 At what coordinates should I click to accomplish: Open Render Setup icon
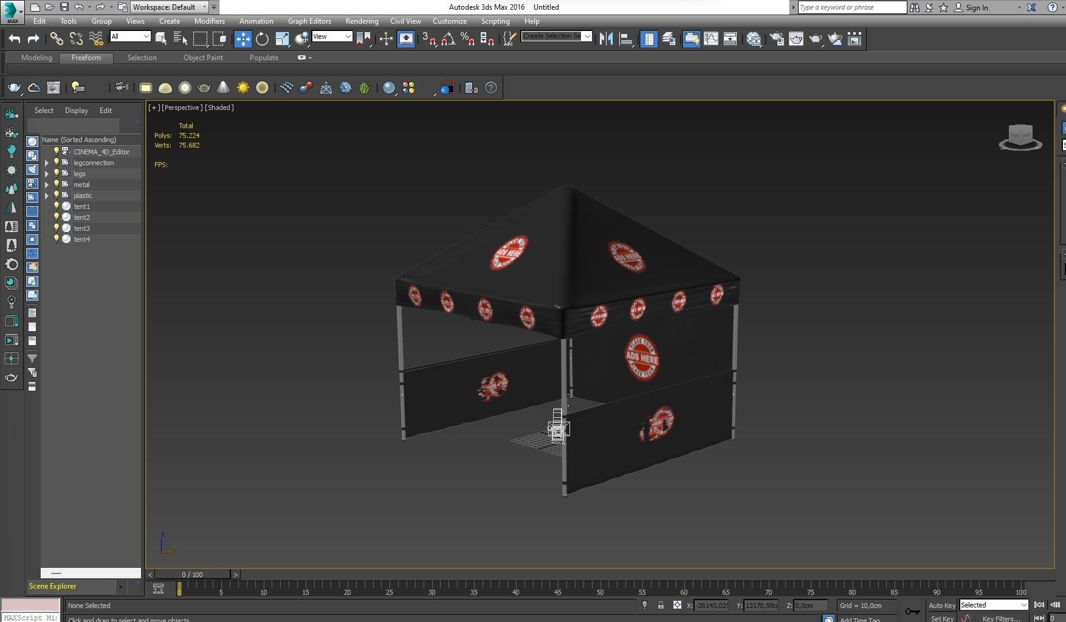tap(777, 39)
